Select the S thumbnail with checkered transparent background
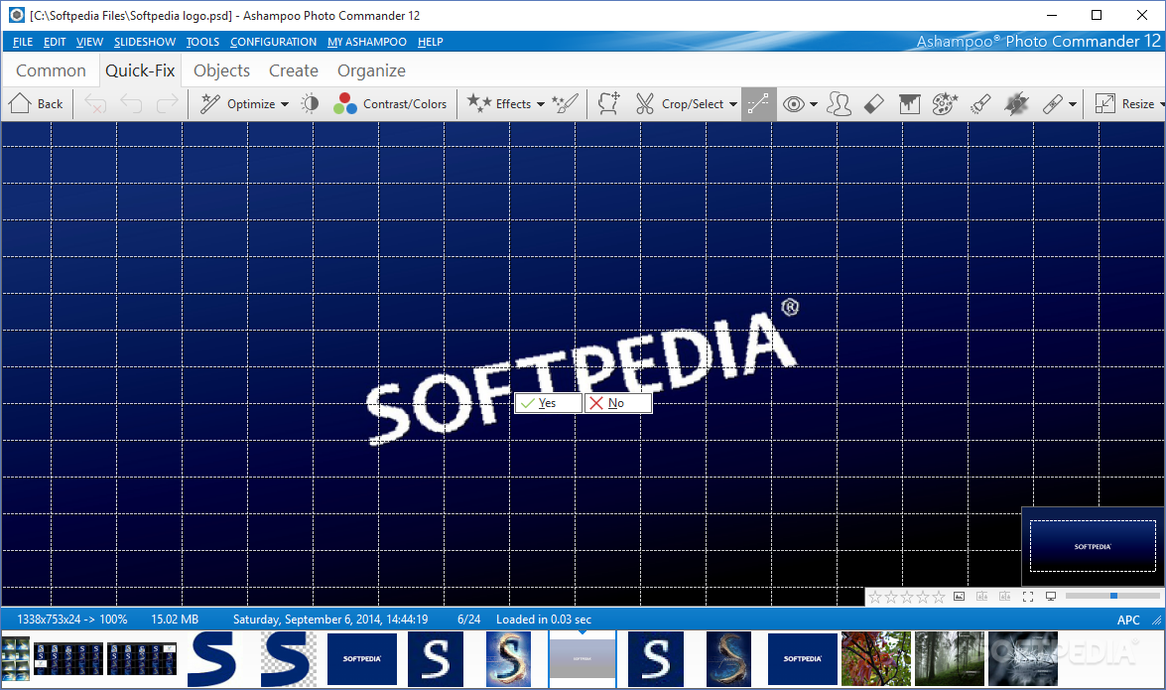This screenshot has width=1166, height=690. pyautogui.click(x=288, y=659)
